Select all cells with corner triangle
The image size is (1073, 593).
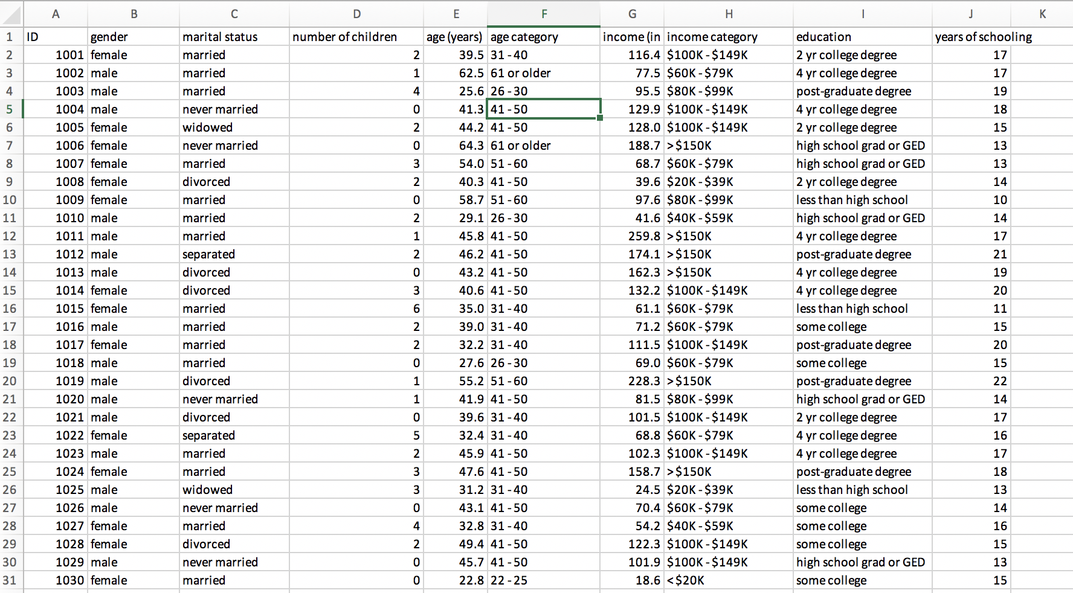click(11, 14)
